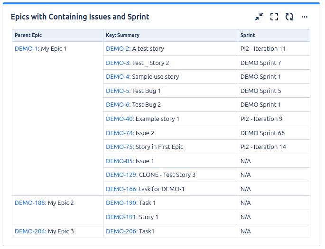Open issue DEMO-5
The height and width of the screenshot is (249, 325).
(x=118, y=91)
